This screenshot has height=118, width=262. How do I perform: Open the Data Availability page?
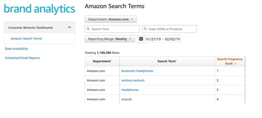pyautogui.click(x=16, y=49)
